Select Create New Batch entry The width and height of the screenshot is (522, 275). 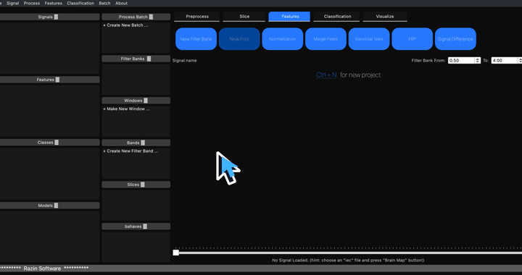pyautogui.click(x=126, y=25)
